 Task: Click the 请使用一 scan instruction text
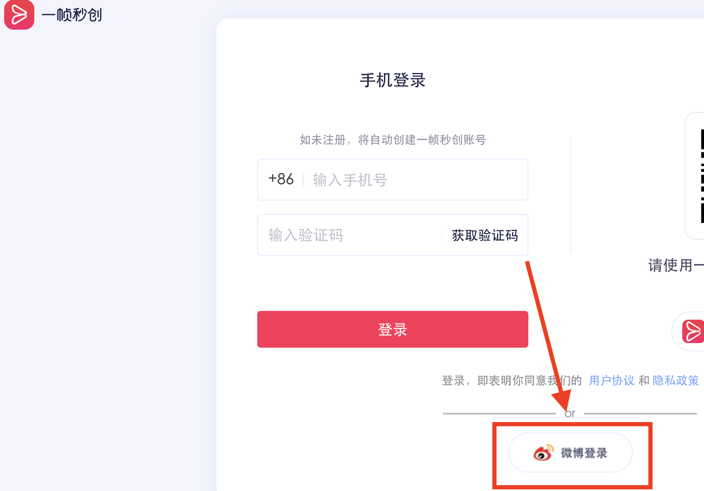[676, 265]
